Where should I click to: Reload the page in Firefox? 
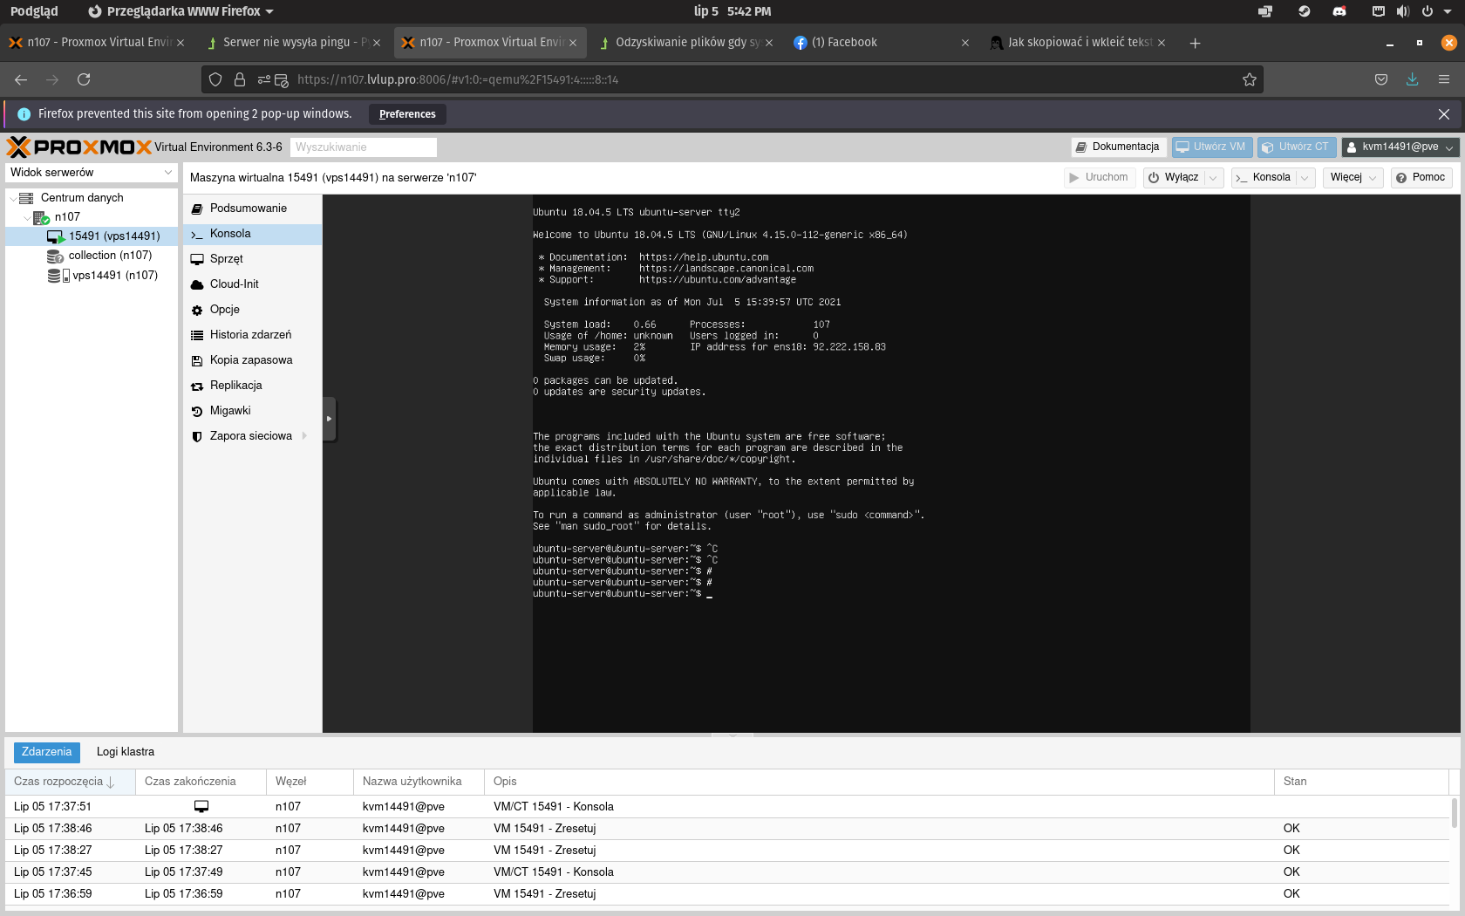tap(84, 79)
